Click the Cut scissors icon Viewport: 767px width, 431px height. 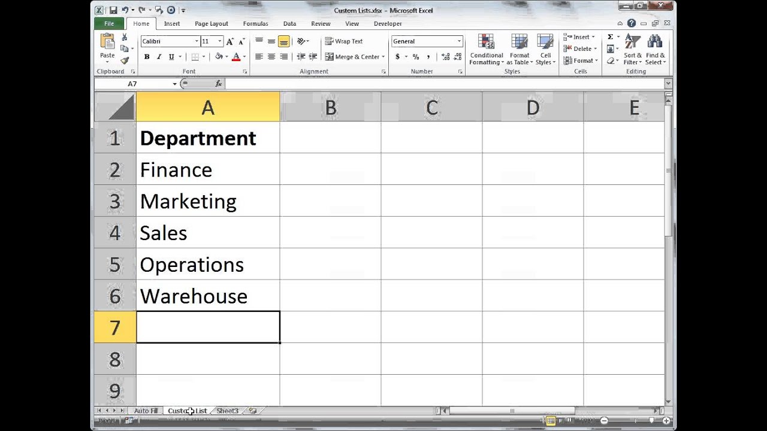coord(125,37)
